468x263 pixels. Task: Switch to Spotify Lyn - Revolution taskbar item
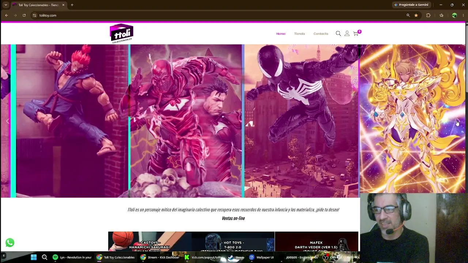click(72, 257)
